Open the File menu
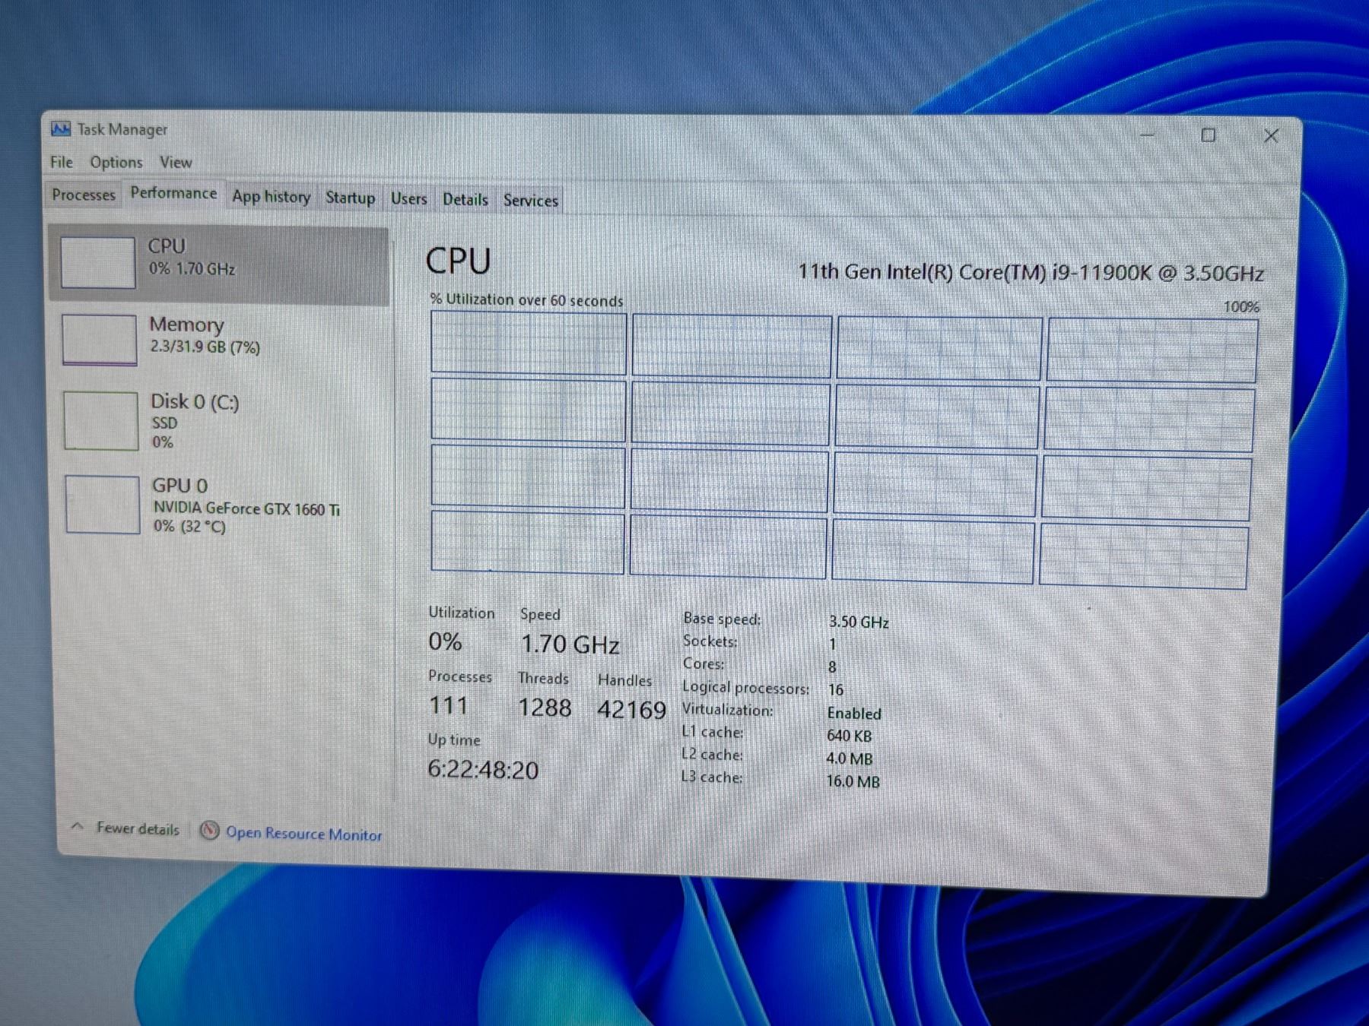The height and width of the screenshot is (1026, 1369). click(x=62, y=162)
